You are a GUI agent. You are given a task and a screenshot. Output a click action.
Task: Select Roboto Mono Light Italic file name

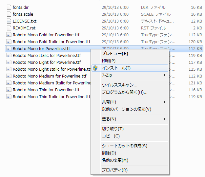[x=51, y=69]
